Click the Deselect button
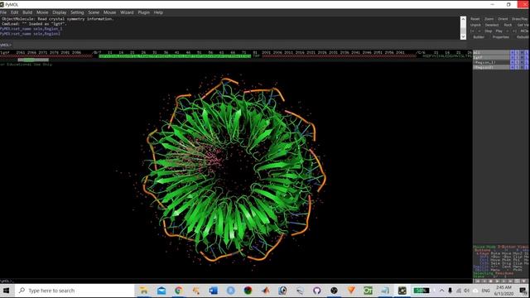Screen dimensions: 530x298 pos(492,25)
